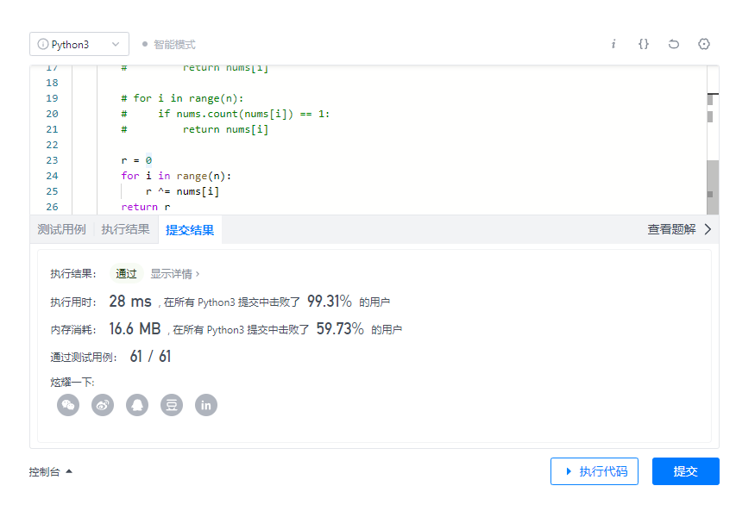Click the info icon inside Python3 selector
Image resolution: width=736 pixels, height=517 pixels.
[43, 44]
